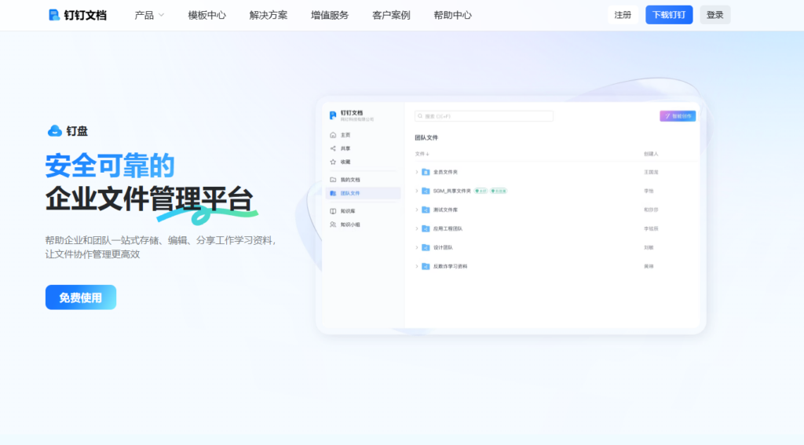Click the team folder icon beside 团队文件
804x445 pixels.
pyautogui.click(x=333, y=193)
